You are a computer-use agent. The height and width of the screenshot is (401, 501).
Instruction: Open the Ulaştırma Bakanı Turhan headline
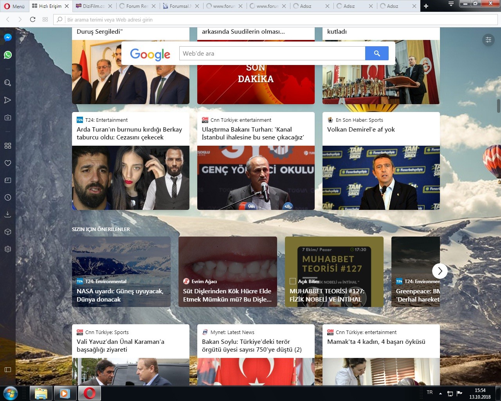253,134
